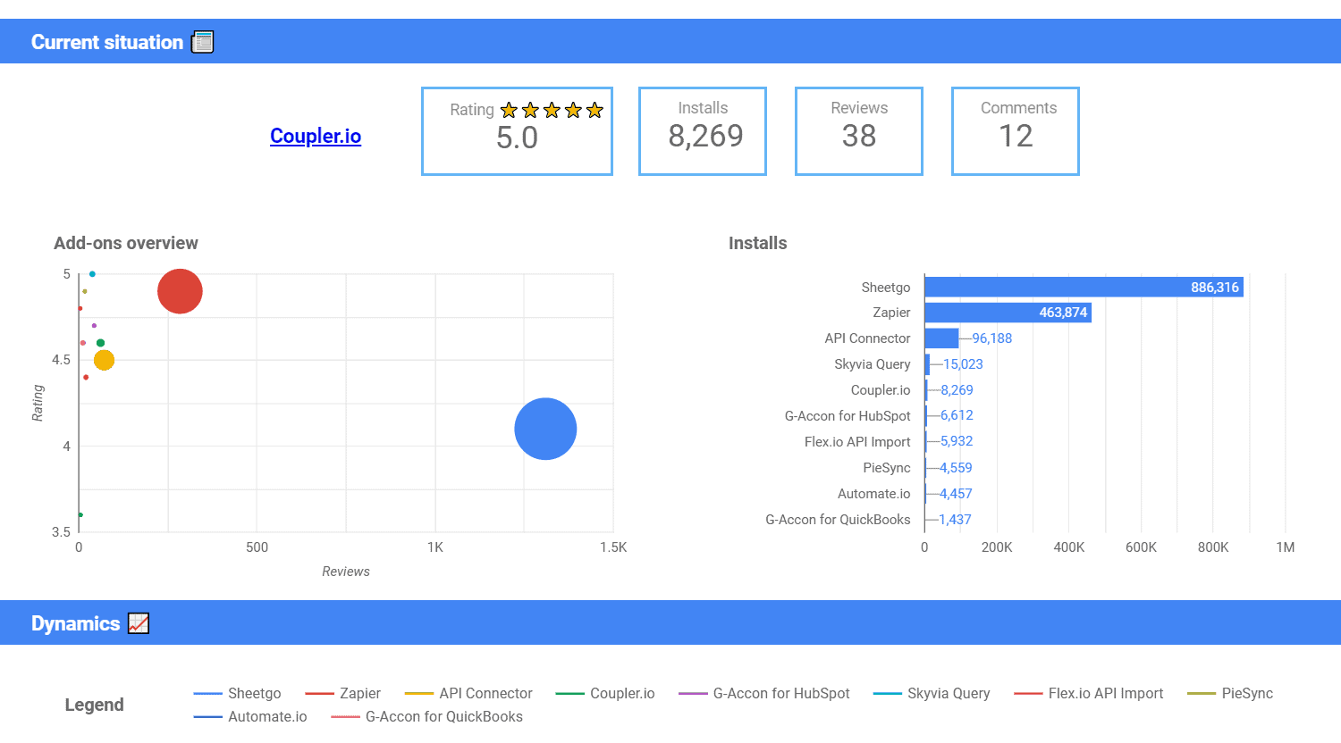This screenshot has height=743, width=1341.
Task: Toggle Skyvia Query series in the legend
Action: [x=932, y=693]
